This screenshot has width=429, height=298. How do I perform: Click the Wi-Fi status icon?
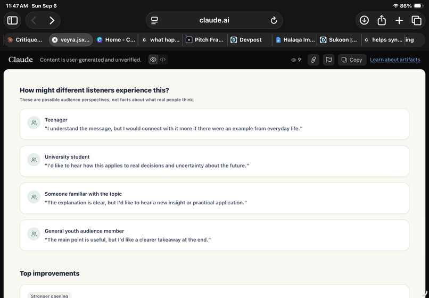[395, 6]
